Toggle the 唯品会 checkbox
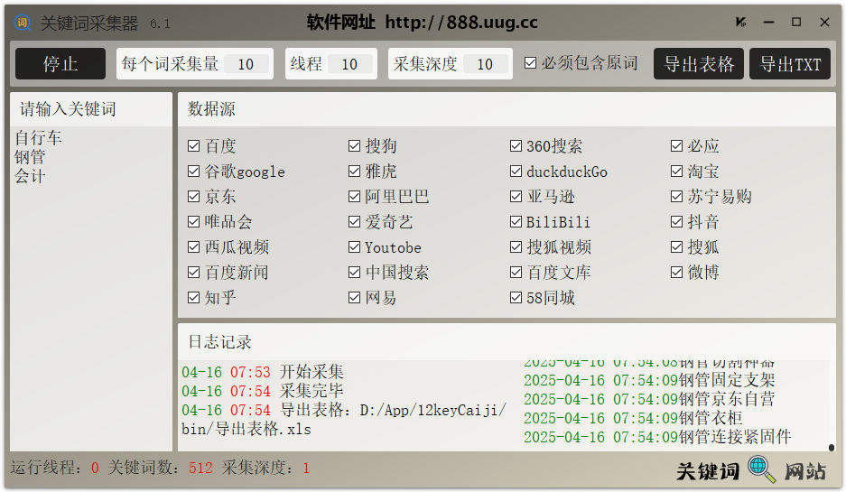 (194, 221)
